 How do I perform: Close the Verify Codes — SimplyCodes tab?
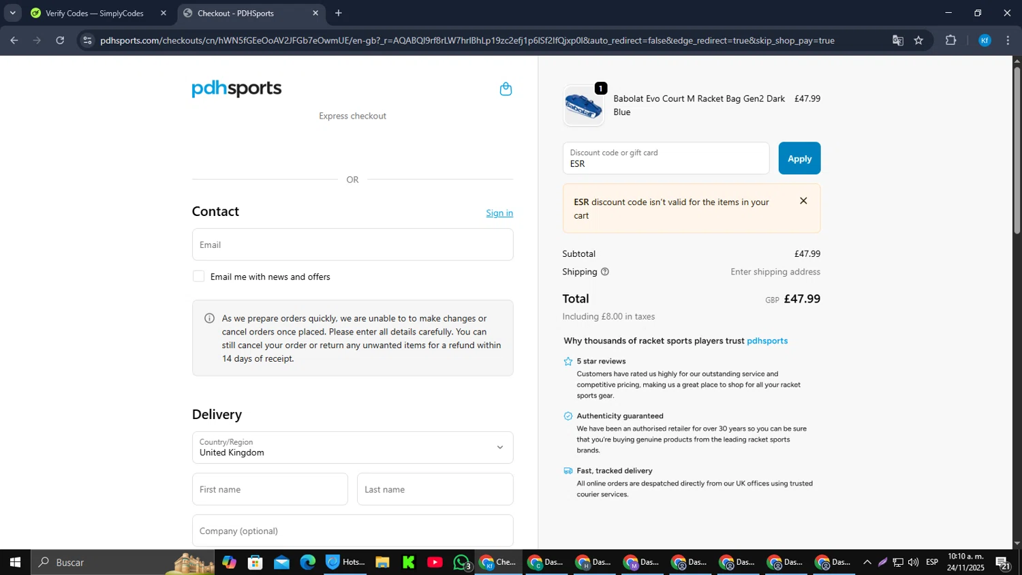(164, 13)
